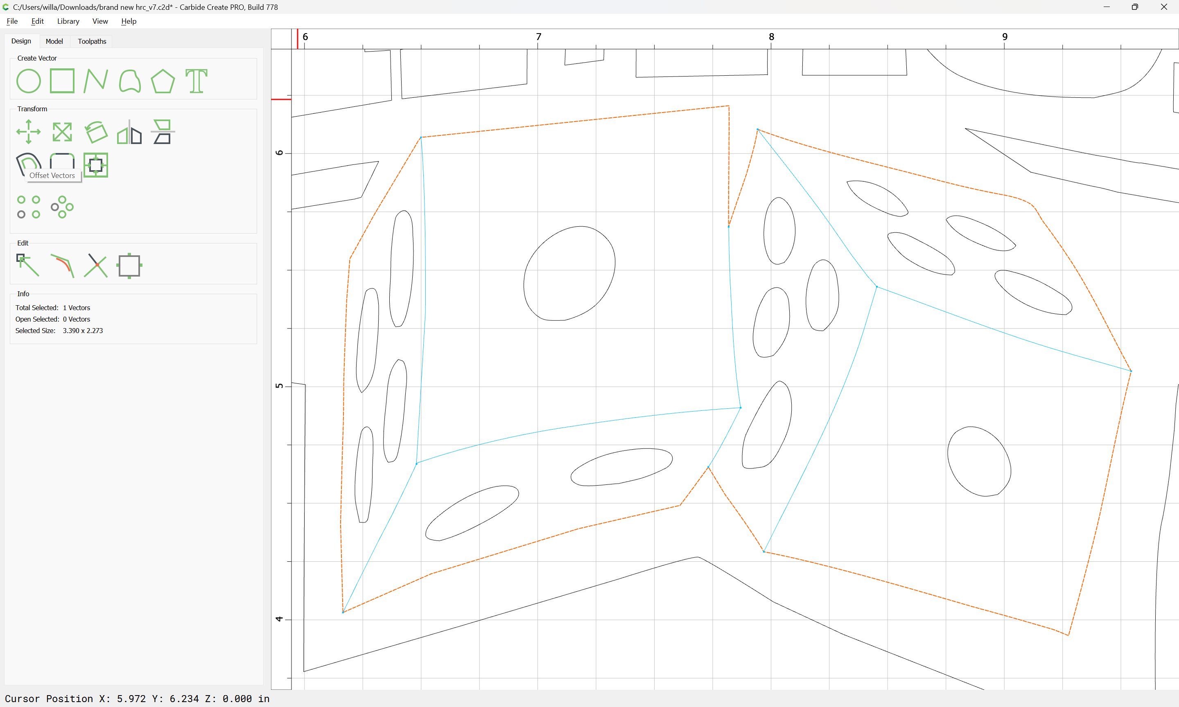Activate the Node Edit arrow tool
The width and height of the screenshot is (1179, 707).
tap(28, 266)
